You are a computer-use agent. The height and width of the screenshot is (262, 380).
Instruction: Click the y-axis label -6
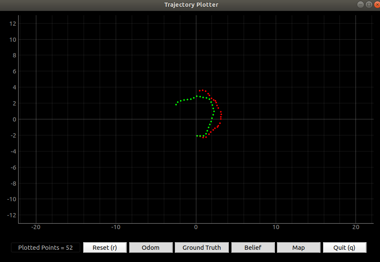14,167
